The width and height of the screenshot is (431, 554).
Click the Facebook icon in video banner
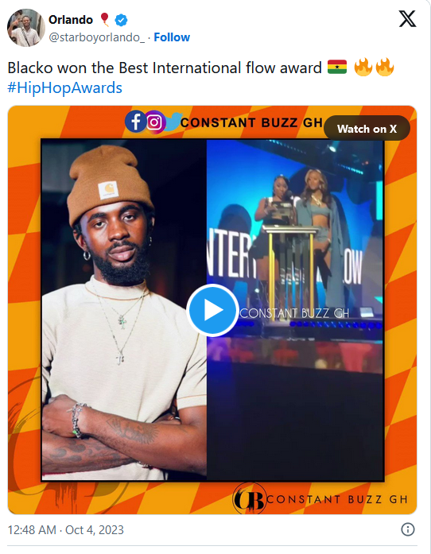(x=135, y=122)
